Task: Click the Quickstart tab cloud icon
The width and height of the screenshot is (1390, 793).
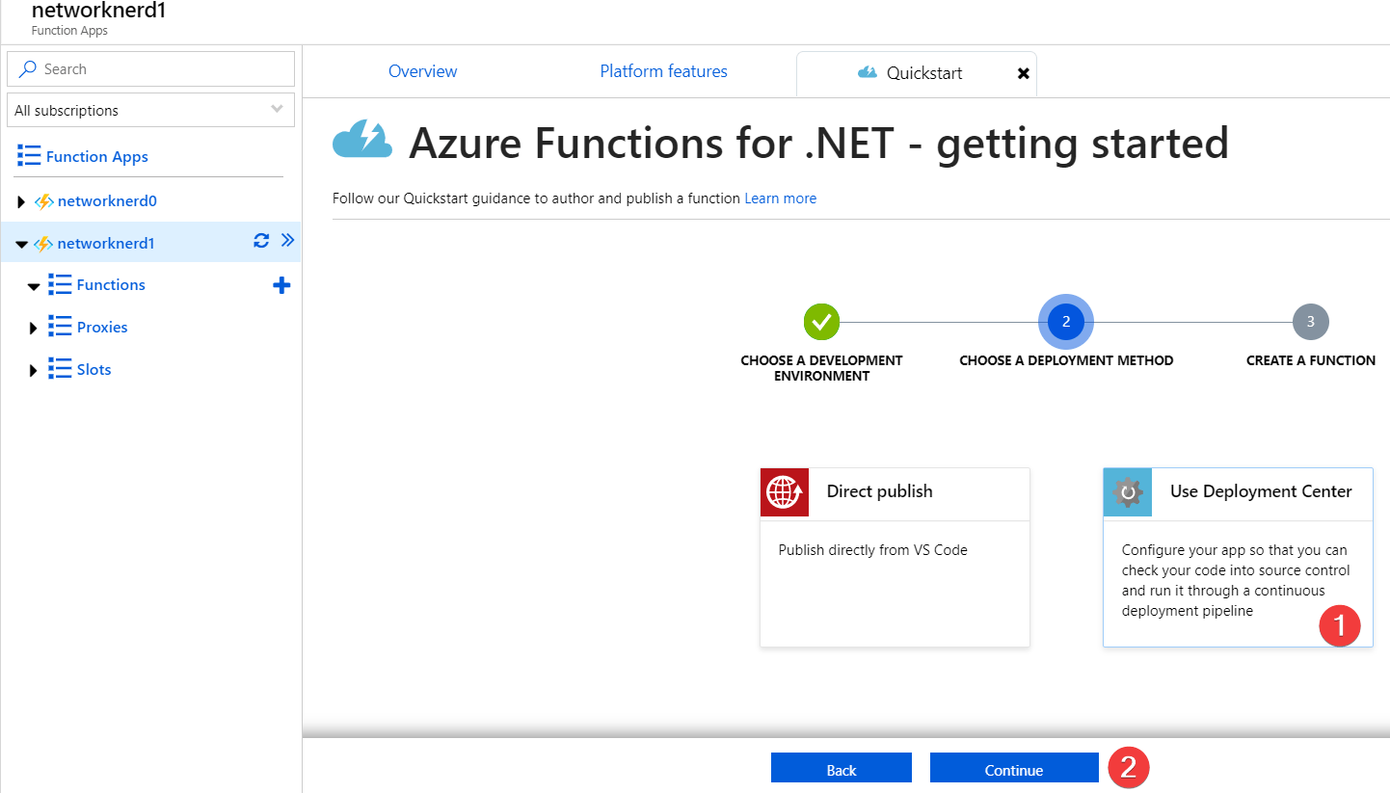Action: click(x=867, y=72)
